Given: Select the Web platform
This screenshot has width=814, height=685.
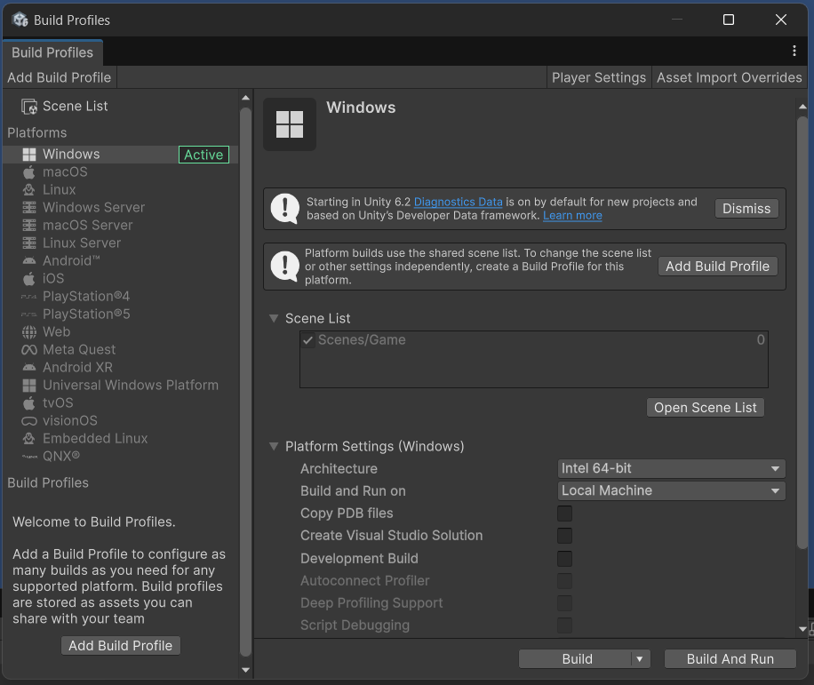Looking at the screenshot, I should (x=55, y=331).
